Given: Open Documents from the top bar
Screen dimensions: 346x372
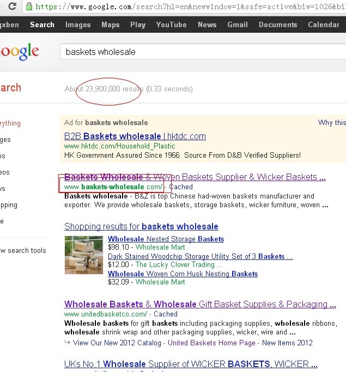Looking at the screenshot, I should click(x=278, y=24).
